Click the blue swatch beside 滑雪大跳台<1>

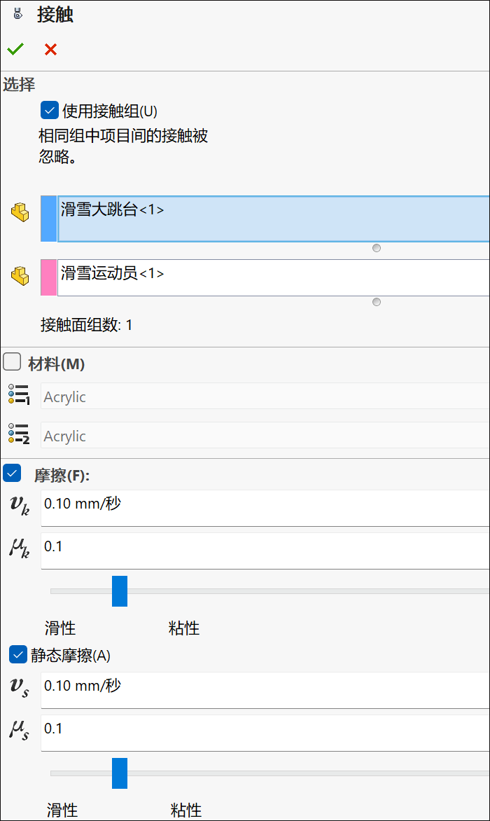click(48, 219)
